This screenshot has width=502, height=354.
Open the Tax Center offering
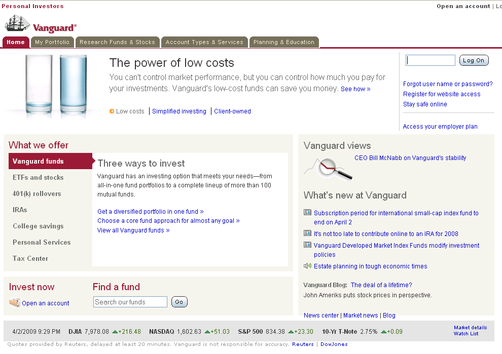coord(30,258)
